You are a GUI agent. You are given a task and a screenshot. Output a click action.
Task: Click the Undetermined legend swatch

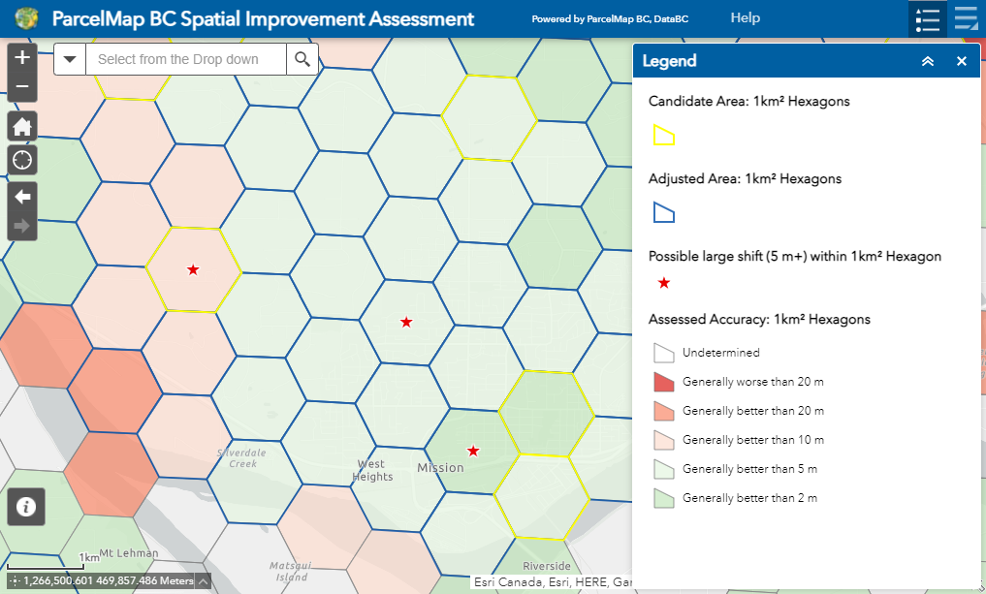pos(664,353)
